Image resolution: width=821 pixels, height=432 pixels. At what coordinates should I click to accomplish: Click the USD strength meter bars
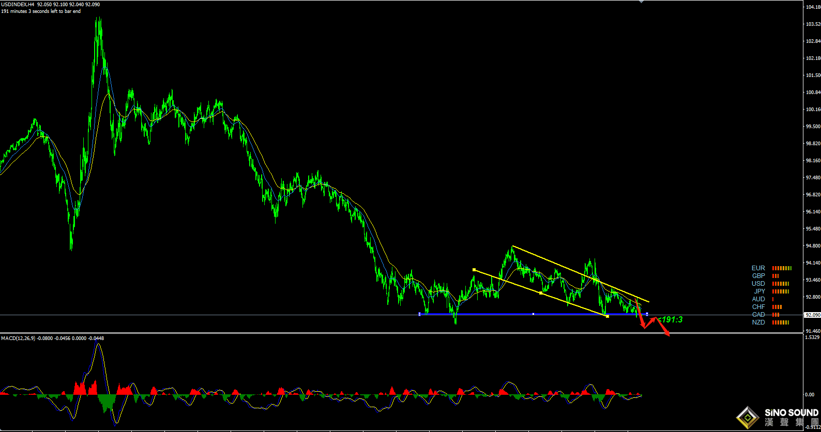tap(781, 284)
